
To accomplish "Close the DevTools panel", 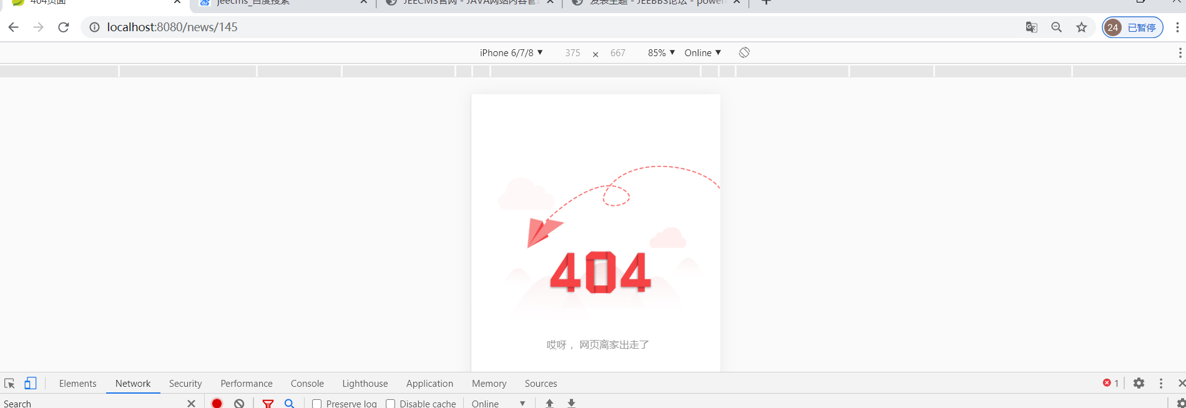I will 1181,383.
